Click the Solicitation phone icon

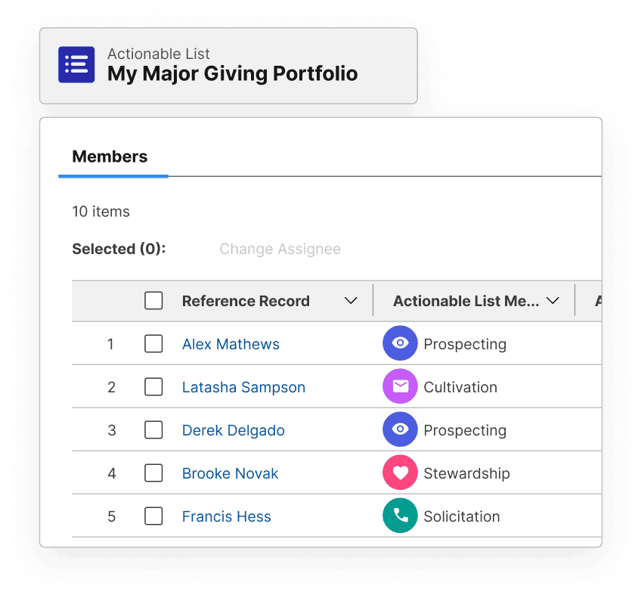(400, 516)
